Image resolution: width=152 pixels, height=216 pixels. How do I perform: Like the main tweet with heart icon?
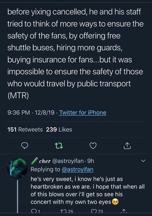93,146
